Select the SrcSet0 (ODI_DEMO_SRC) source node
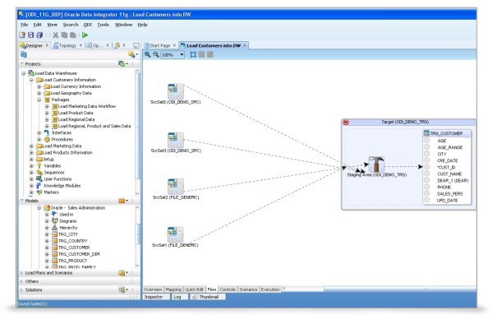The image size is (493, 329). [x=174, y=90]
